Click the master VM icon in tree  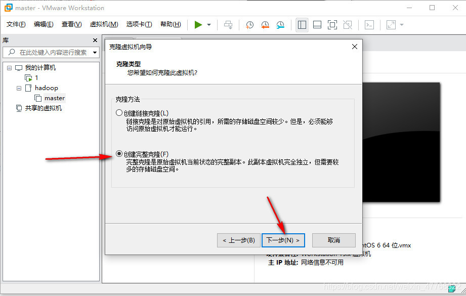point(38,98)
